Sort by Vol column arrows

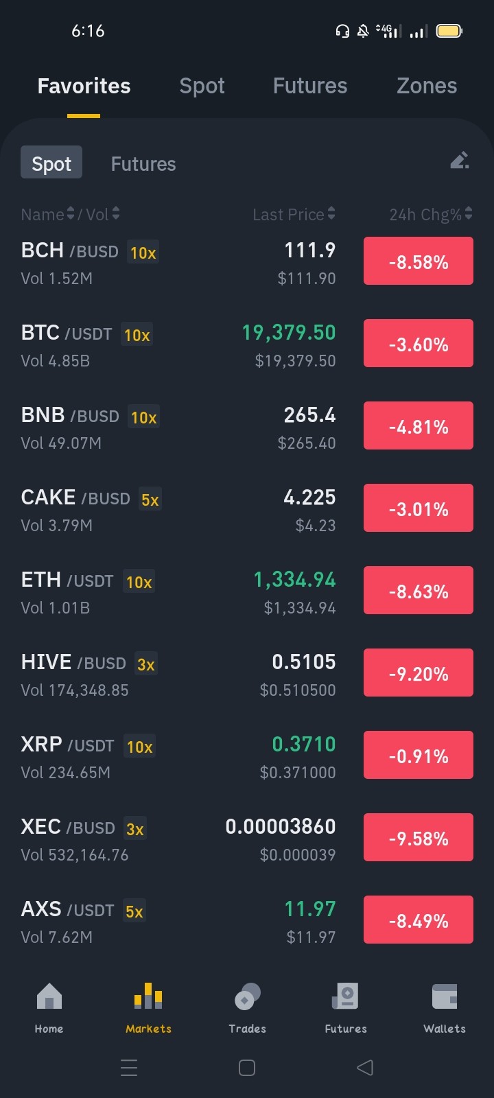pyautogui.click(x=116, y=214)
